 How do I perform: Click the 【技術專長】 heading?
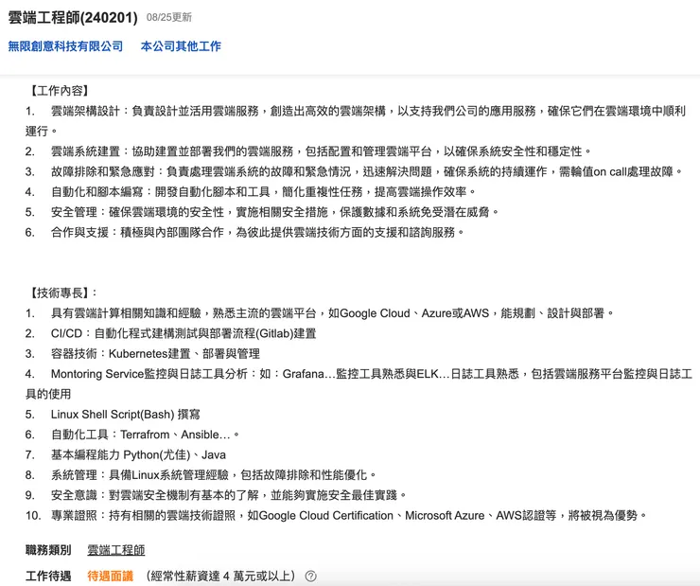[x=61, y=293]
